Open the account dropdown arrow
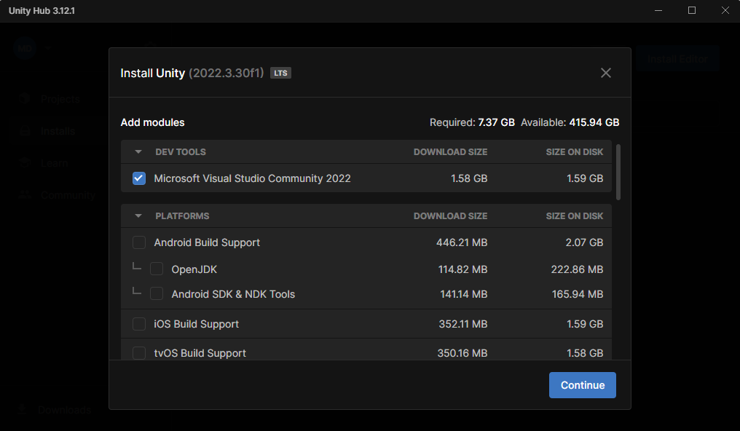 point(47,48)
